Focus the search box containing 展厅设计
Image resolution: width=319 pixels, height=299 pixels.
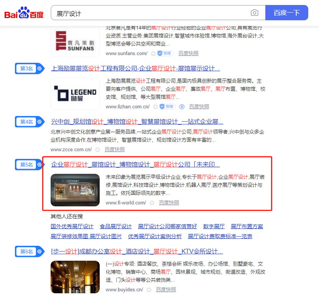pyautogui.click(x=158, y=13)
